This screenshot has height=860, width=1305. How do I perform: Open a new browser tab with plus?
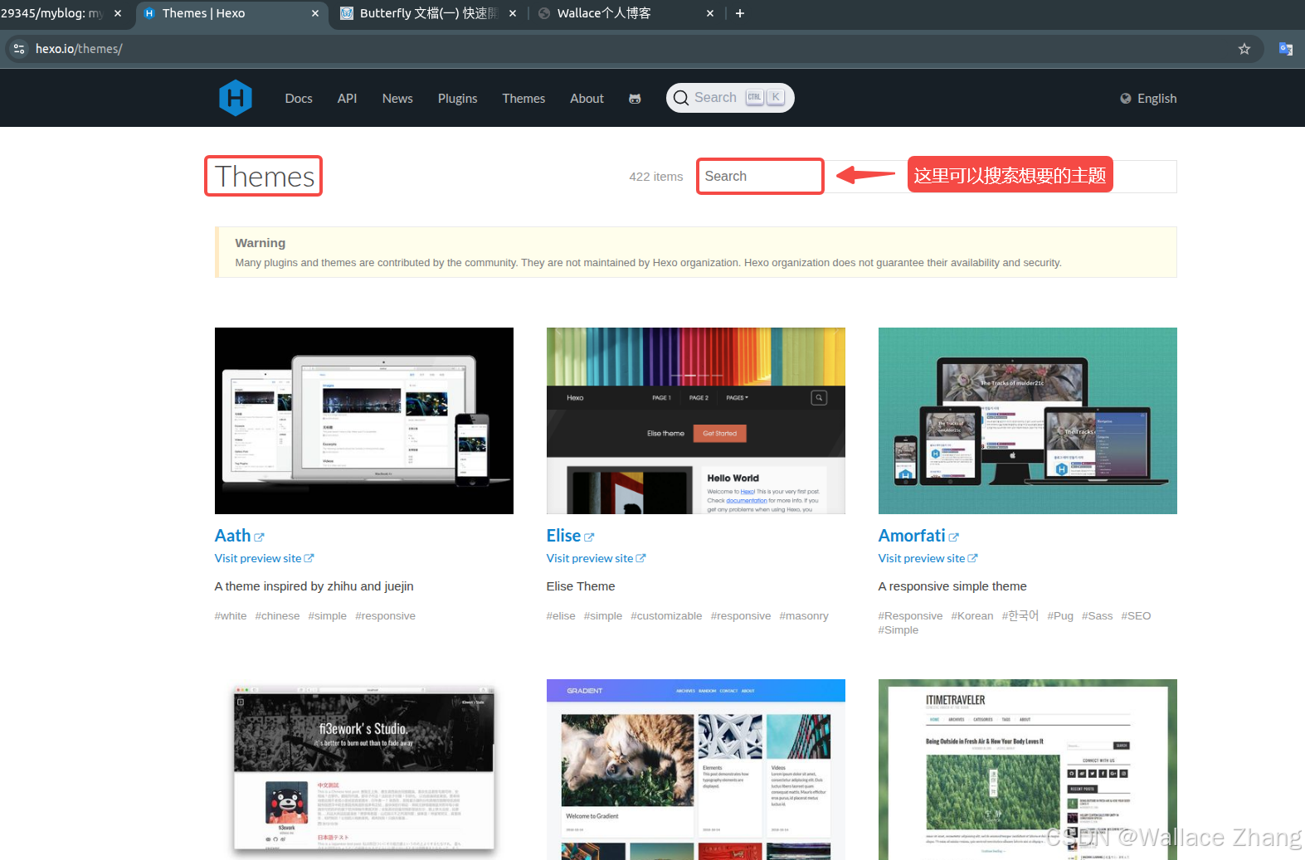pyautogui.click(x=740, y=13)
